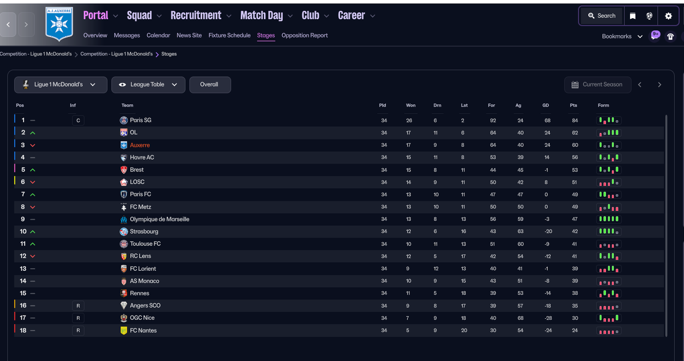
Task: Click the Current Season button
Action: pos(597,85)
